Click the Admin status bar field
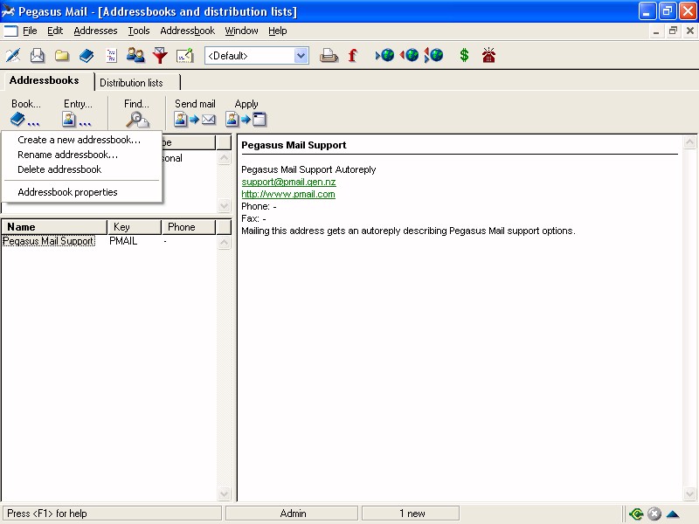 coord(292,514)
